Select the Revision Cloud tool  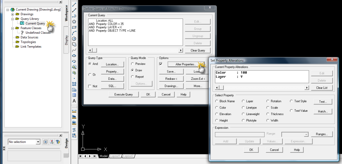point(74,44)
